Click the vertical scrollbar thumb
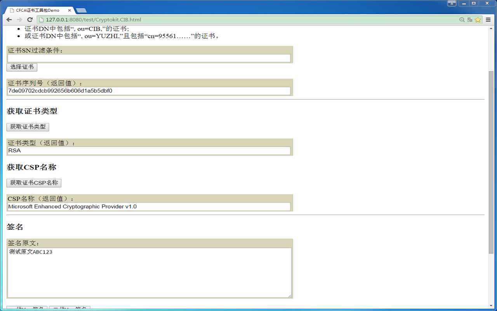497x311 pixels. pos(491,162)
